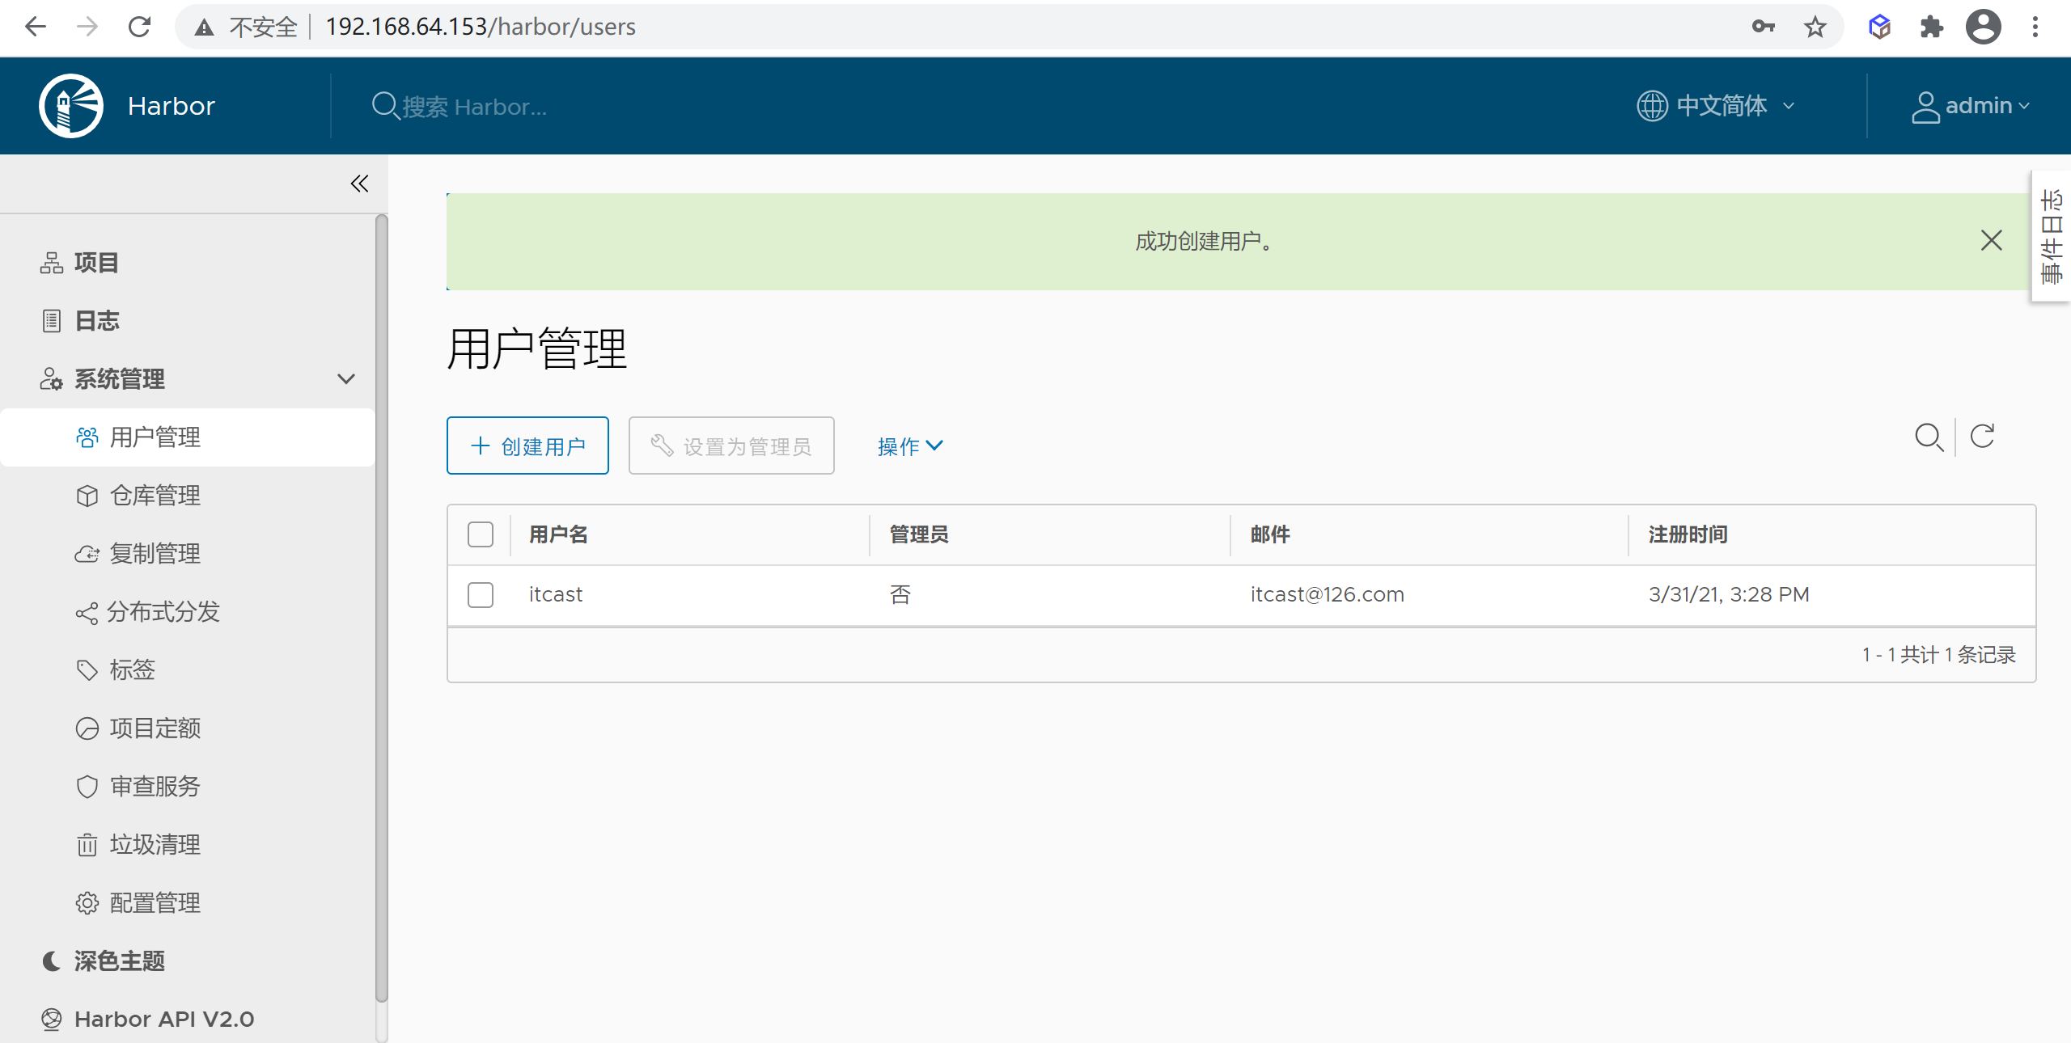Select all users with the header checkbox
2071x1043 pixels.
(480, 534)
